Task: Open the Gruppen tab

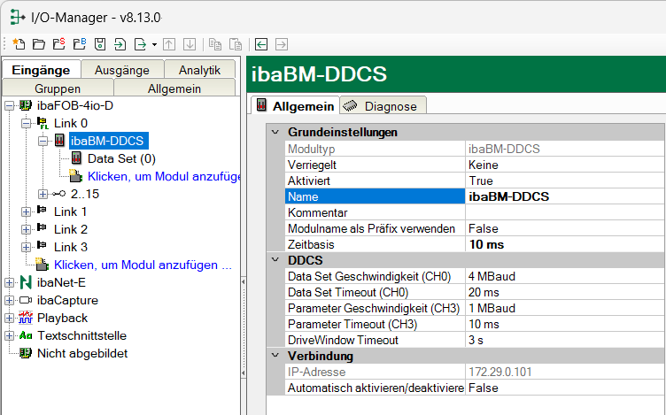Action: [58, 88]
